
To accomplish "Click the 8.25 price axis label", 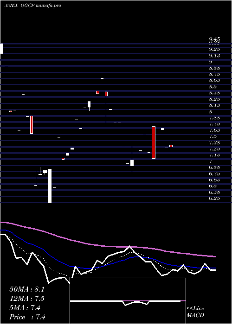I will [x=214, y=99].
